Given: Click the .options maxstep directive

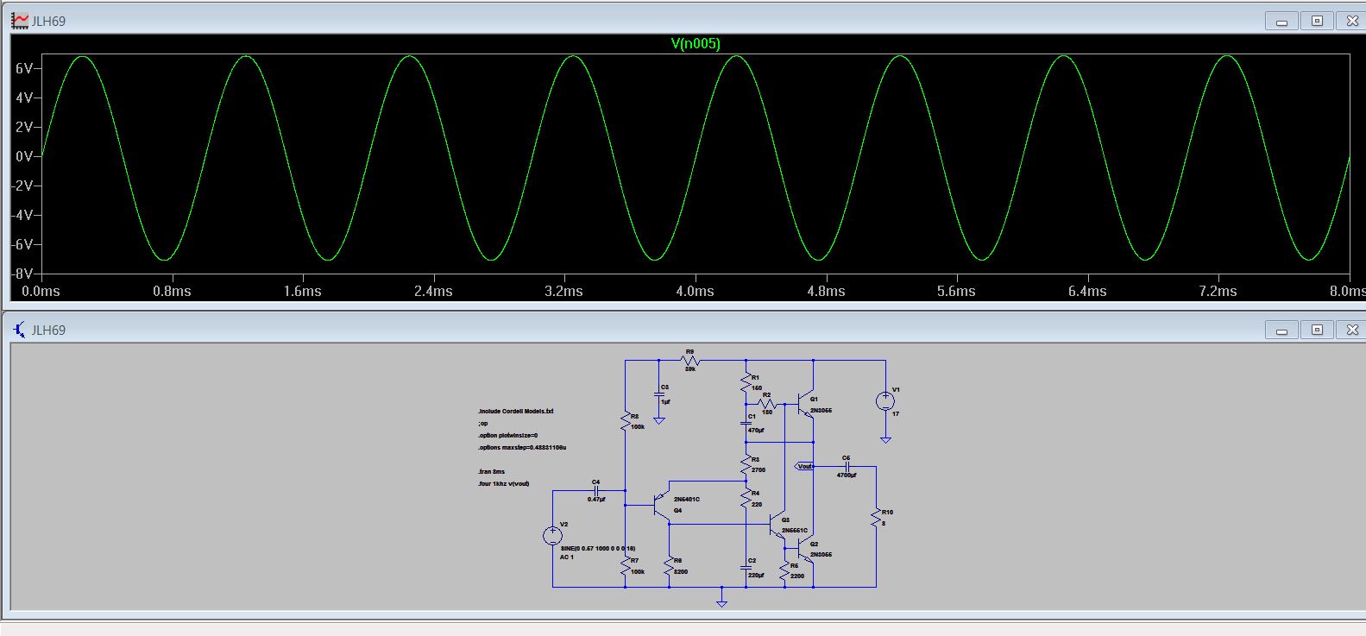Looking at the screenshot, I should tap(522, 448).
